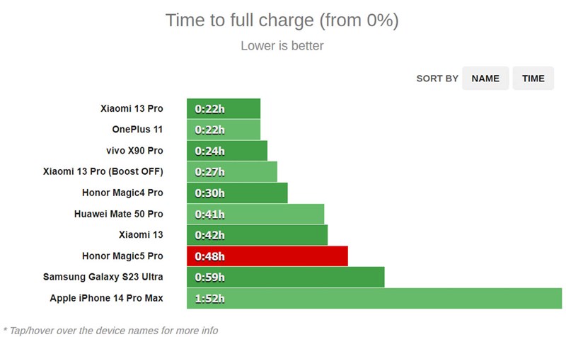Screen dimensions: 566x337
Task: Click the 0:41h Huawei bar
Action: pos(255,214)
